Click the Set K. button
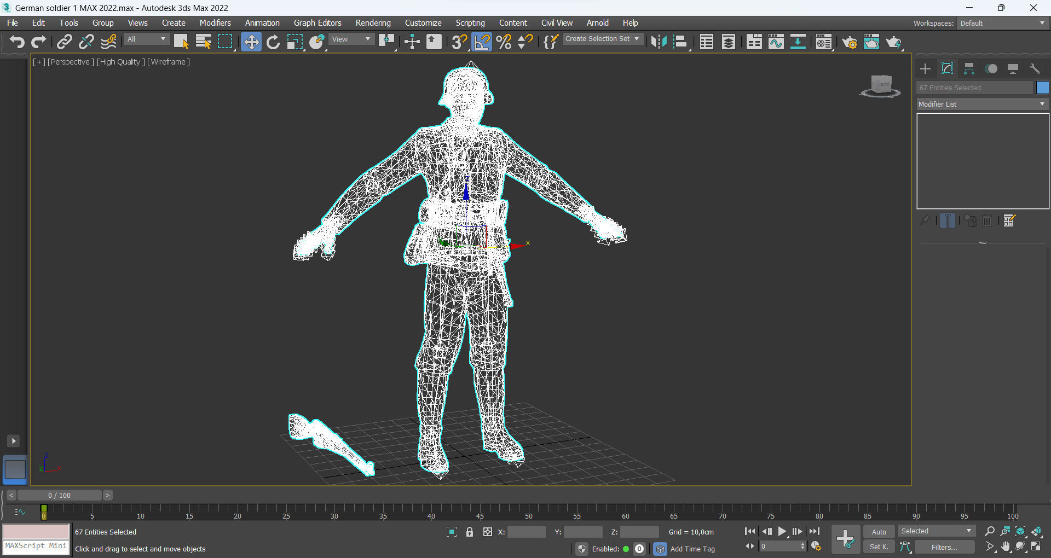Viewport: 1051px width, 558px height. 879,547
